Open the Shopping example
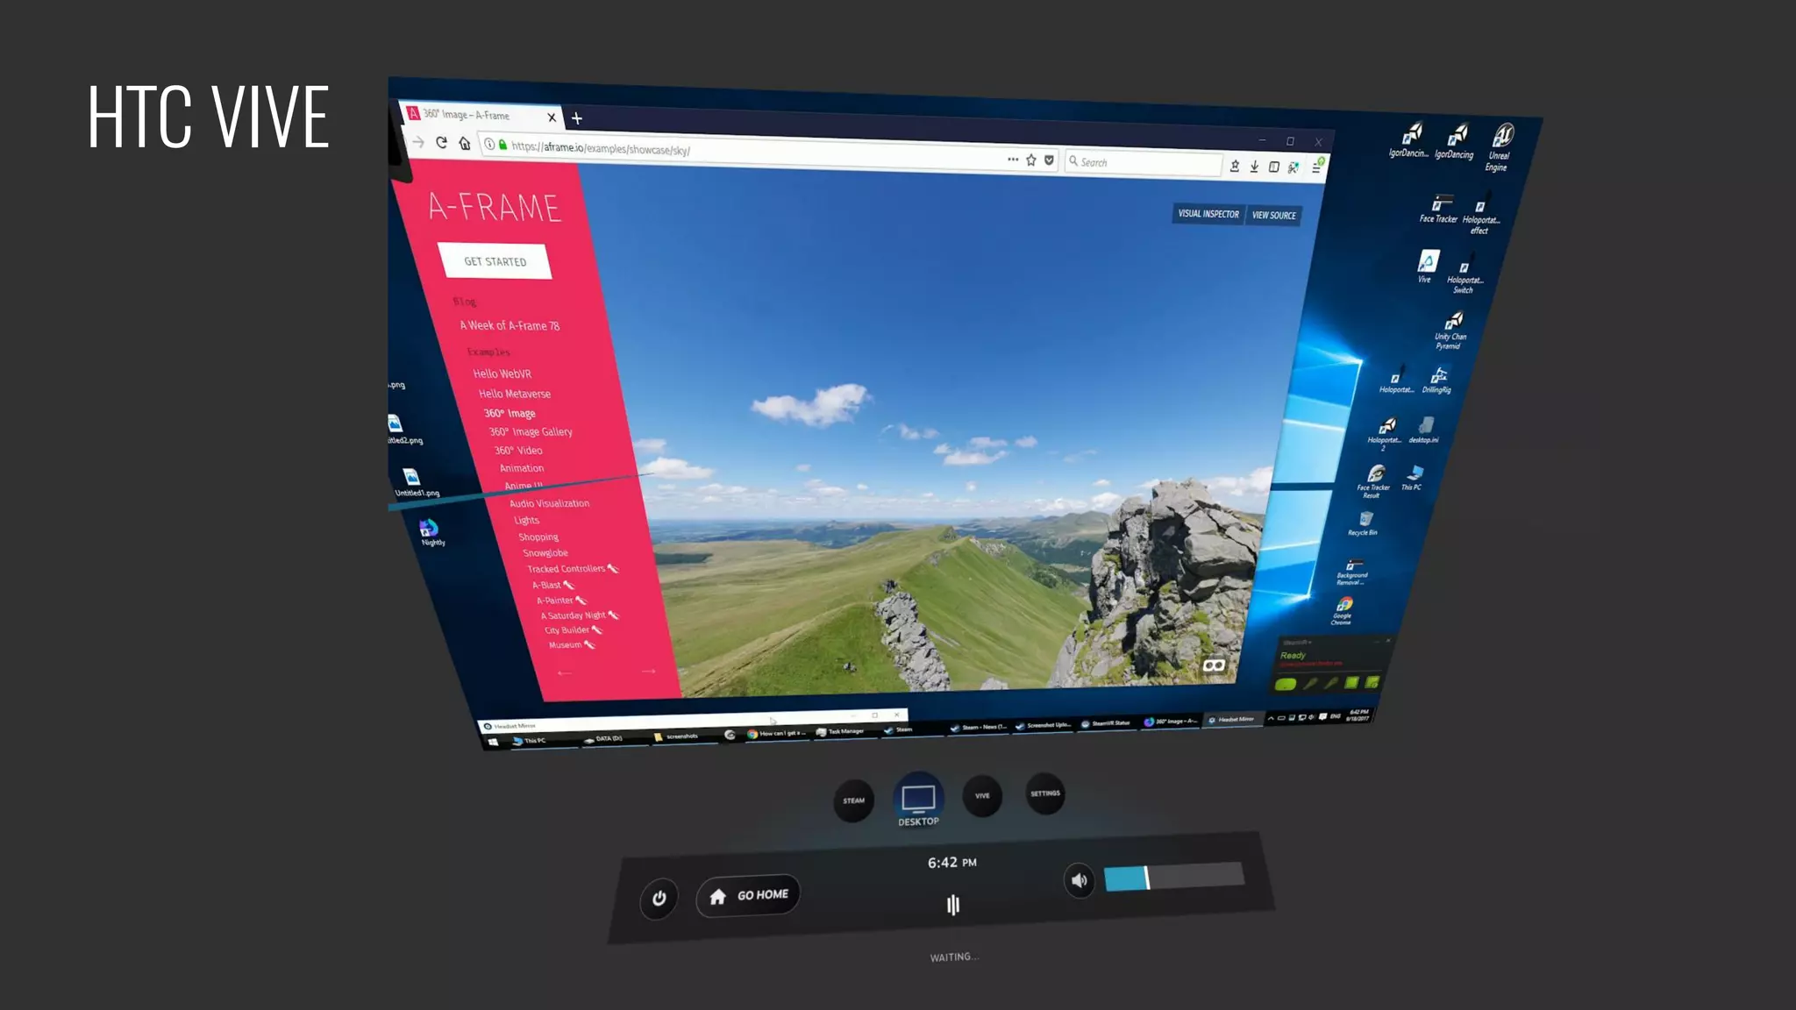This screenshot has height=1010, width=1796. point(538,537)
